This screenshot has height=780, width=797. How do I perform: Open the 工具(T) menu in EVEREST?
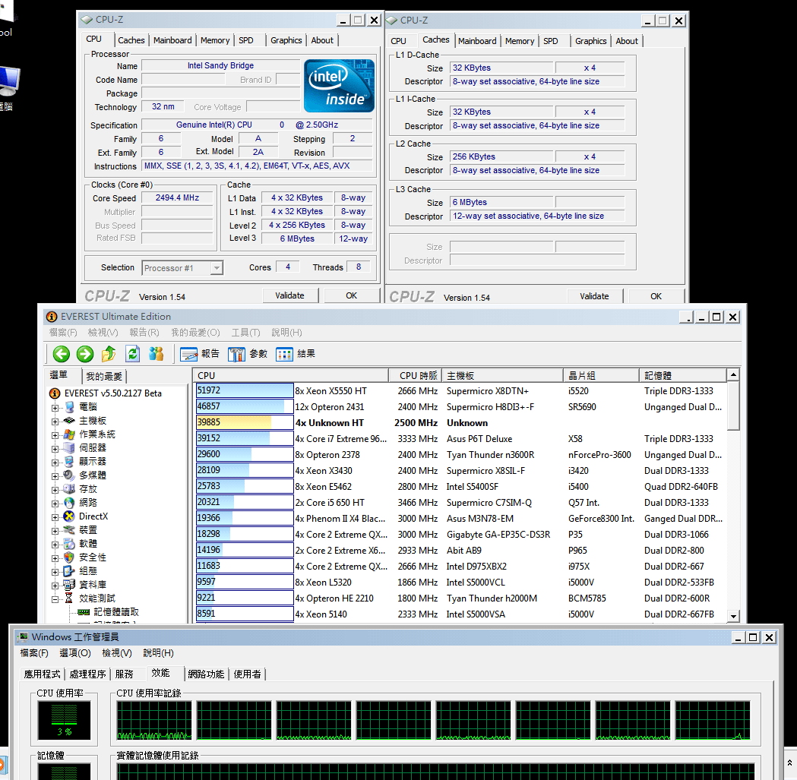[x=245, y=333]
